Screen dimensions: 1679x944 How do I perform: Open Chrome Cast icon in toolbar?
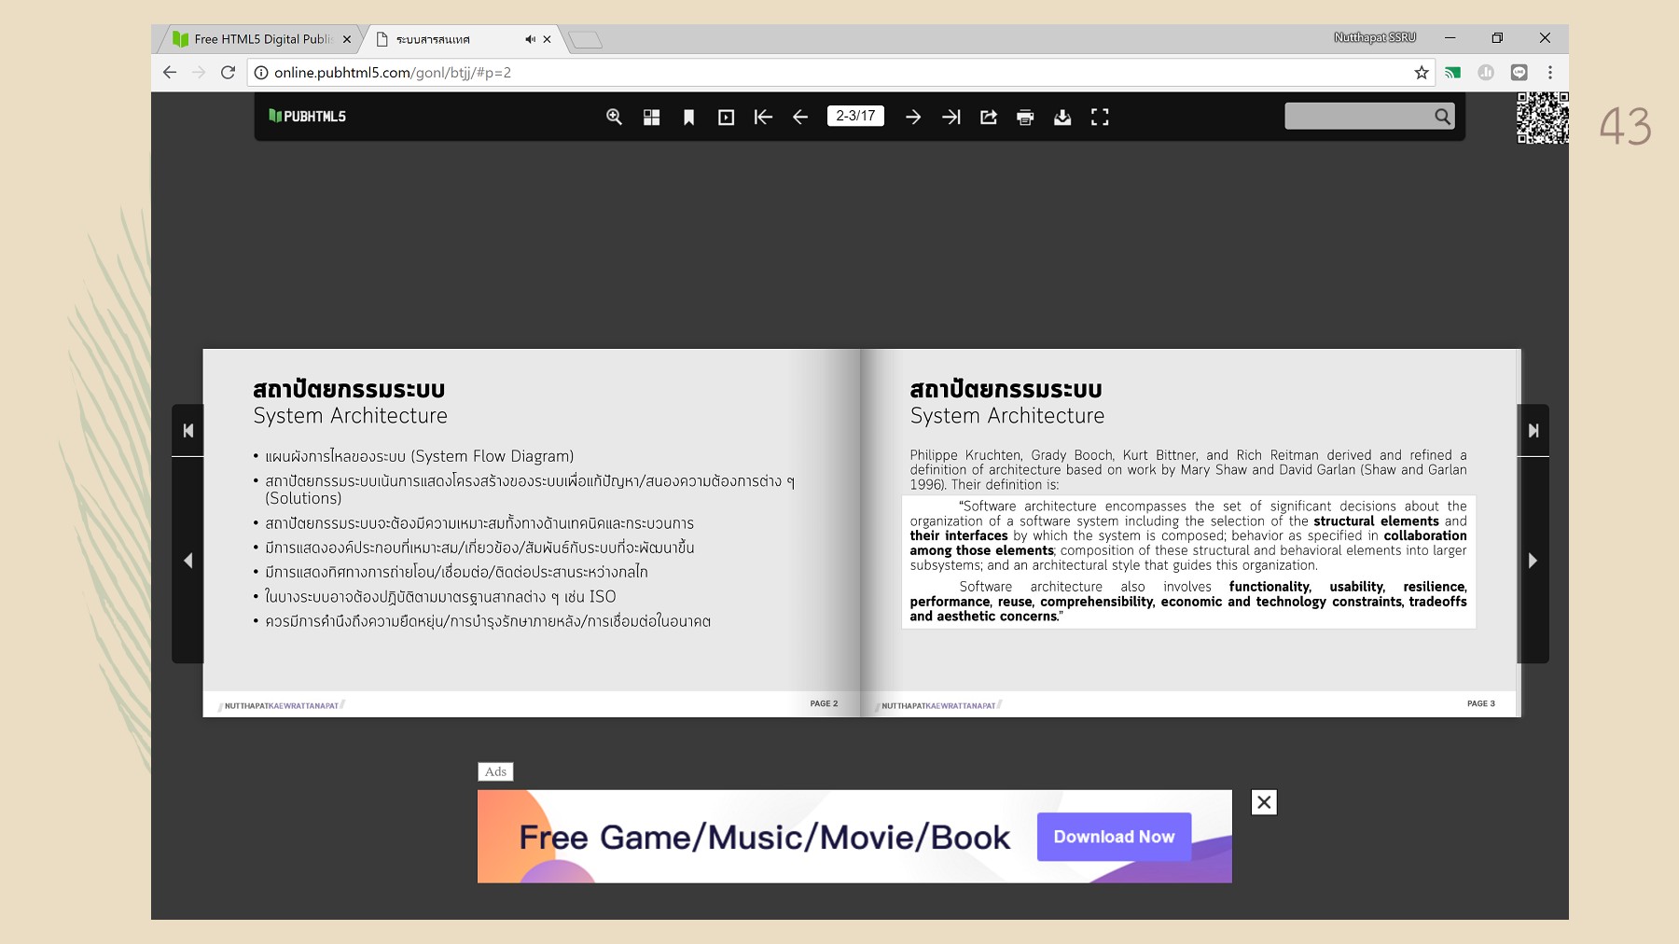click(x=1452, y=71)
